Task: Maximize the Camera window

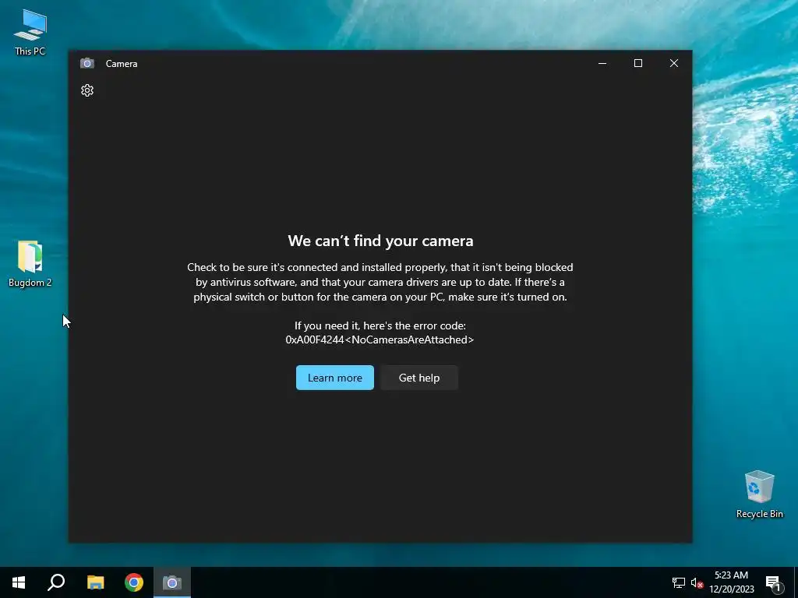Action: (x=637, y=64)
